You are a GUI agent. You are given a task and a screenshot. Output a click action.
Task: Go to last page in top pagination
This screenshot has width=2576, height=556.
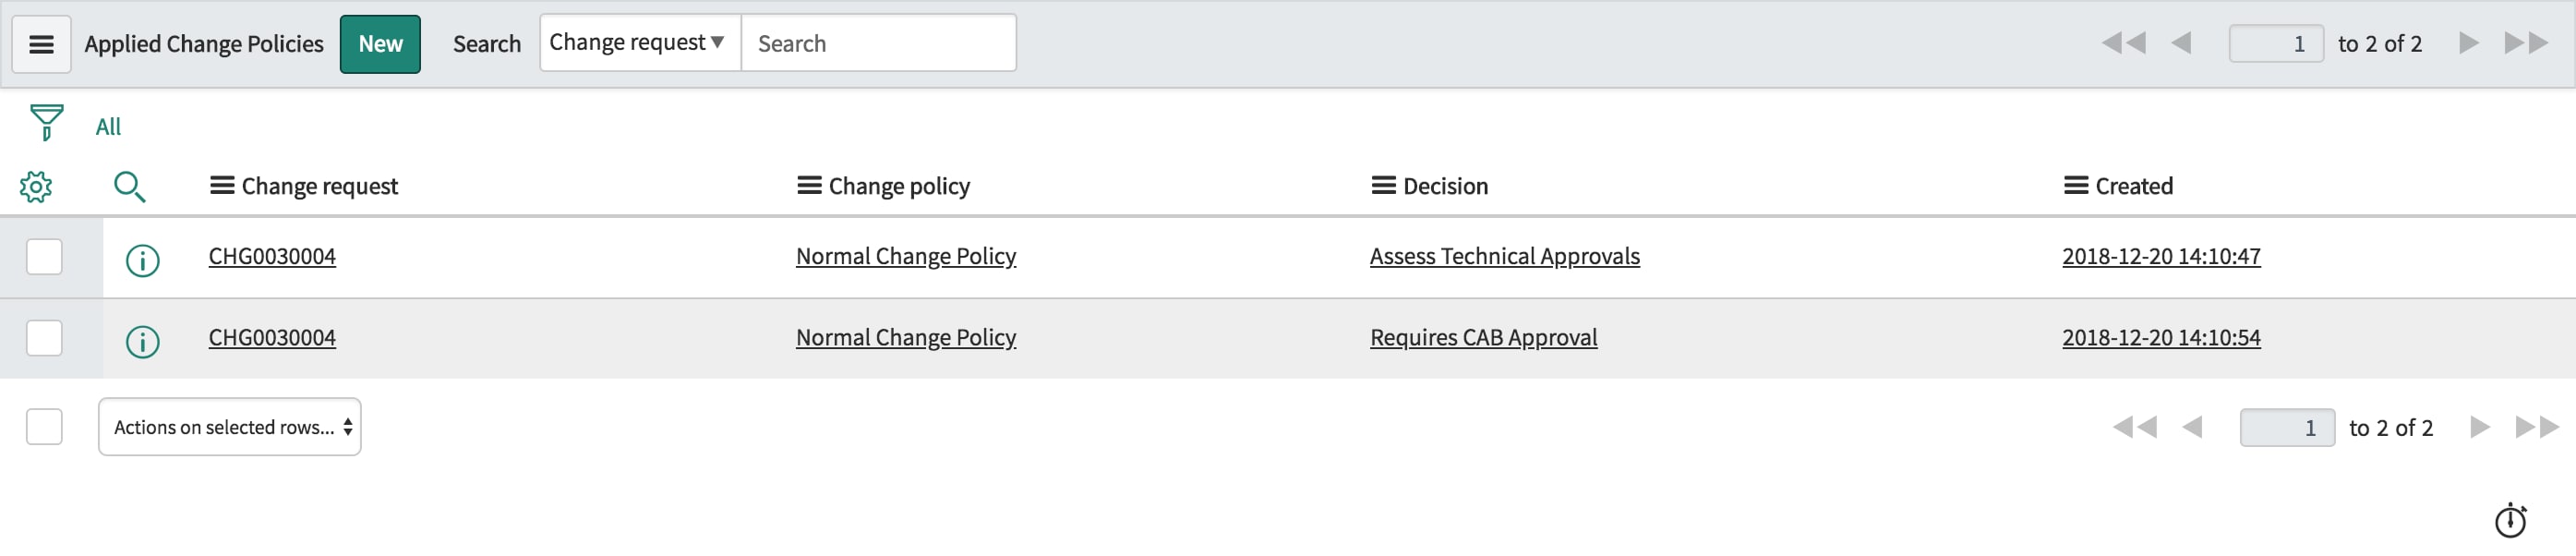point(2525,43)
